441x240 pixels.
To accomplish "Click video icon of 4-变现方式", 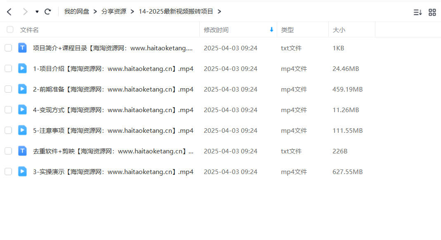I will [23, 110].
